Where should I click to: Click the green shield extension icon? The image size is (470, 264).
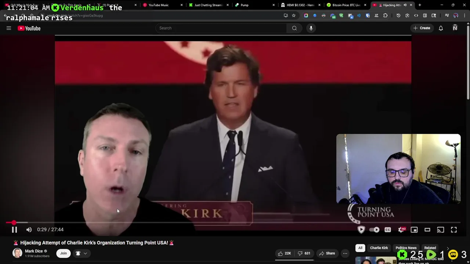point(341,15)
